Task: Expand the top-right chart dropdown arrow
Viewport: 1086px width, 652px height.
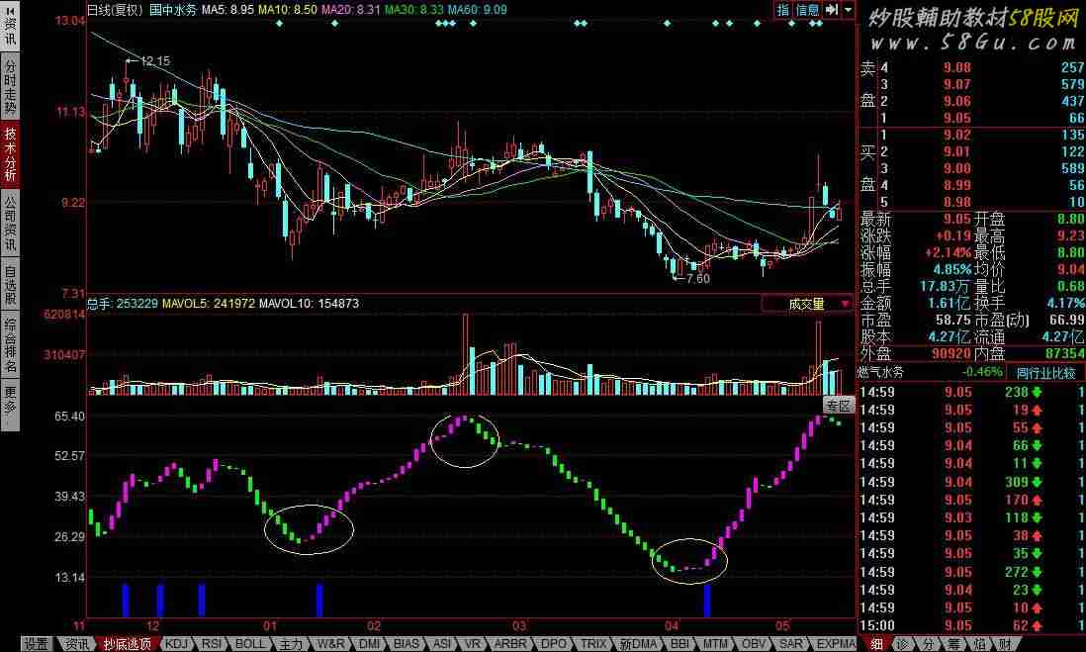Action: tap(848, 10)
